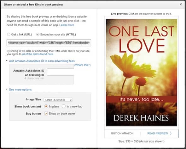The height and width of the screenshot is (149, 186).
Task: Close the Kindle preview dialog
Action: click(x=181, y=4)
